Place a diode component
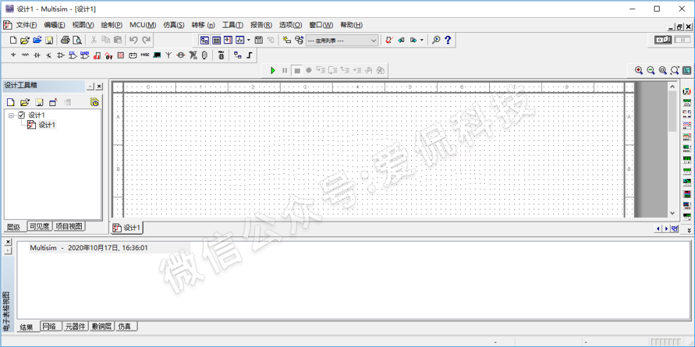The height and width of the screenshot is (347, 695). click(37, 55)
